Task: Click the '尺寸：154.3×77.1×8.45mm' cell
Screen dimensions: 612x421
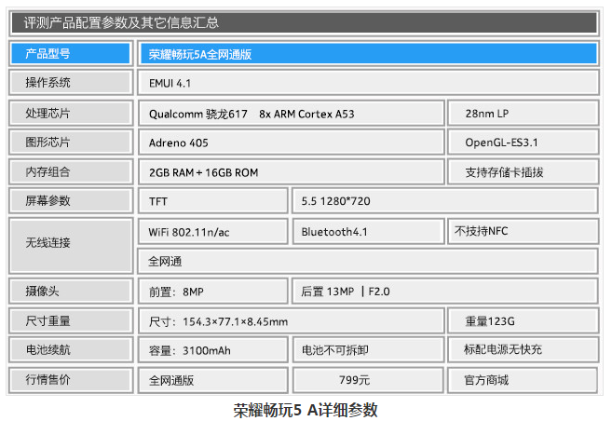Action: 292,321
